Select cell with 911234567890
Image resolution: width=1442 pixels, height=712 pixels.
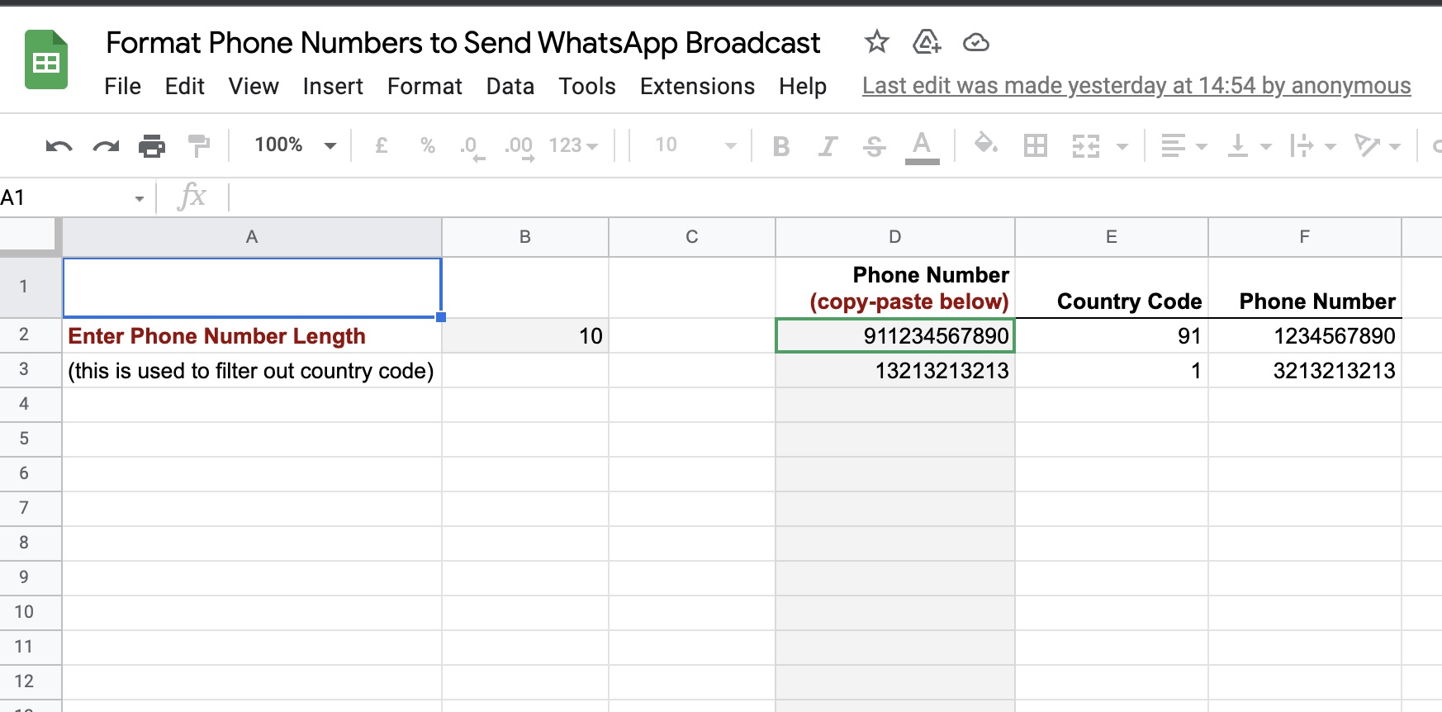[895, 335]
